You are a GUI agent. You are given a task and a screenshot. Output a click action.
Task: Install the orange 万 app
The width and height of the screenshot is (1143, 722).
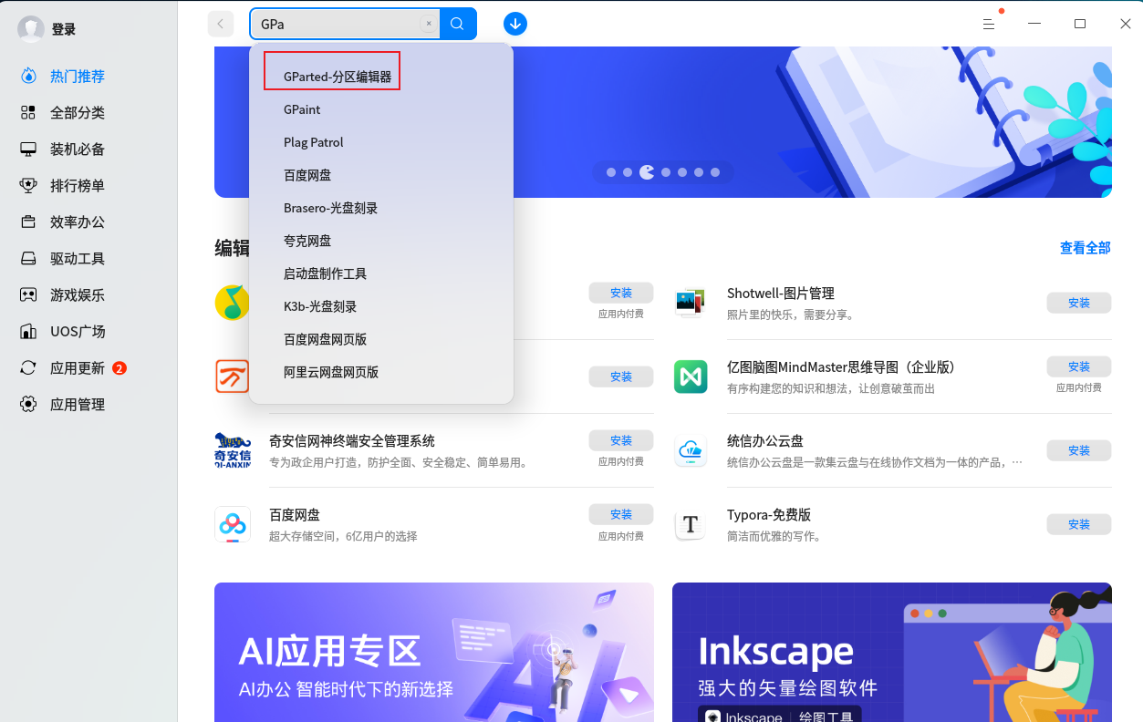coord(621,376)
